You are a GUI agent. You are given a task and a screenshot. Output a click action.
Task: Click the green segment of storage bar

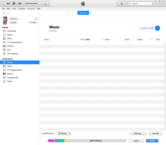59,141
